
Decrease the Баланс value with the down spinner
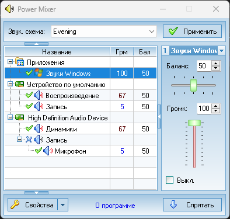[x=215, y=68]
